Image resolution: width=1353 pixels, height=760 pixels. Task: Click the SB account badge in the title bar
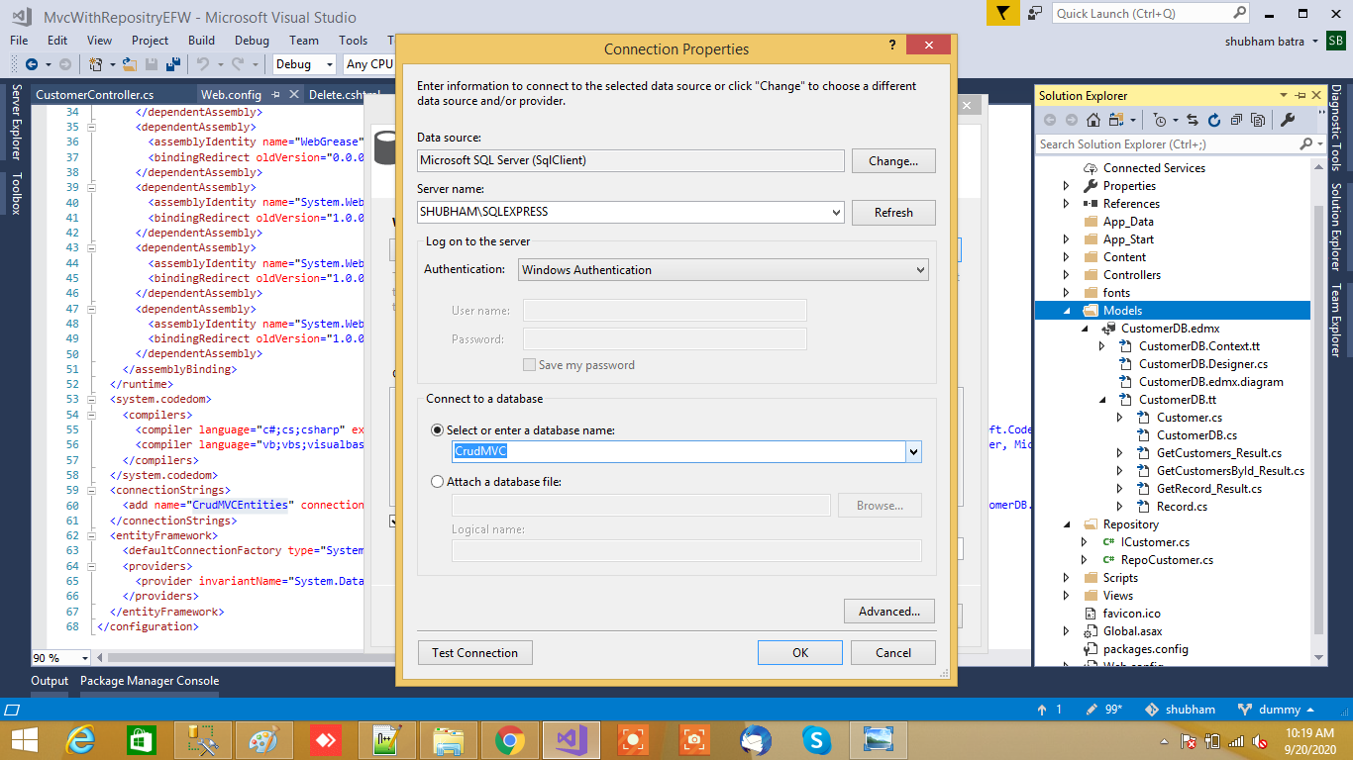pyautogui.click(x=1336, y=41)
